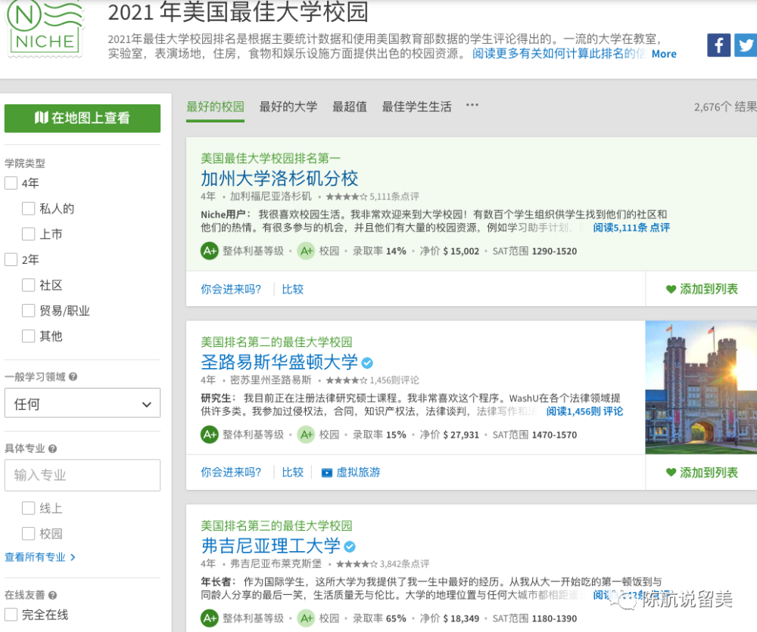Click the 输入专业 major input field
The height and width of the screenshot is (632, 757).
coord(83,476)
